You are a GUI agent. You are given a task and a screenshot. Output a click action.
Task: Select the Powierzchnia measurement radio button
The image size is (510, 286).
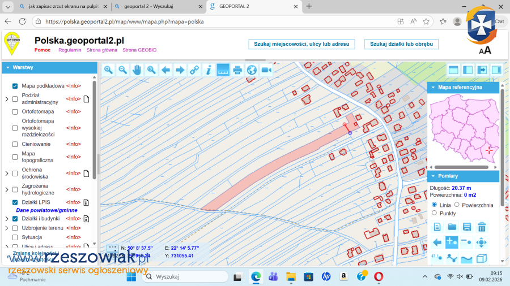pyautogui.click(x=457, y=205)
